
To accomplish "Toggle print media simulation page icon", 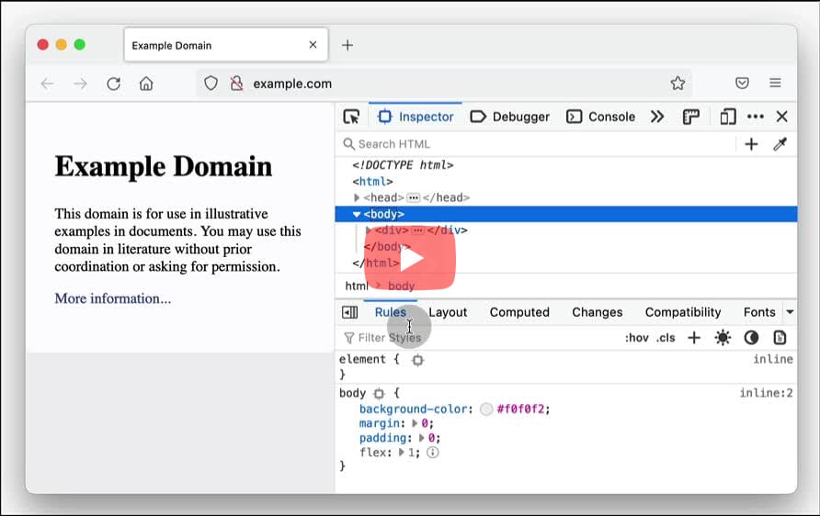I will pyautogui.click(x=780, y=338).
